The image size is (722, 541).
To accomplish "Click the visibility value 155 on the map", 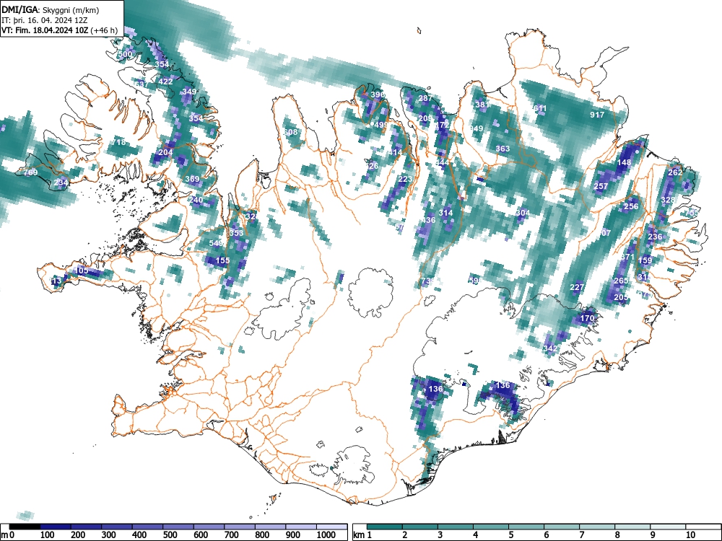I will coord(222,260).
